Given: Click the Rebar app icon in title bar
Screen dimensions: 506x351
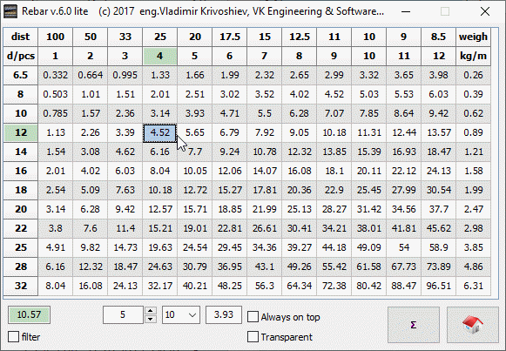Looking at the screenshot, I should pos(10,11).
